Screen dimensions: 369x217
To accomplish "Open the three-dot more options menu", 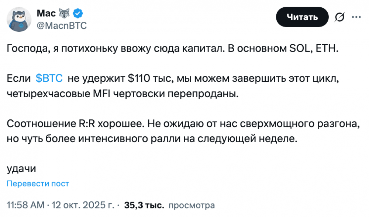I will point(356,17).
